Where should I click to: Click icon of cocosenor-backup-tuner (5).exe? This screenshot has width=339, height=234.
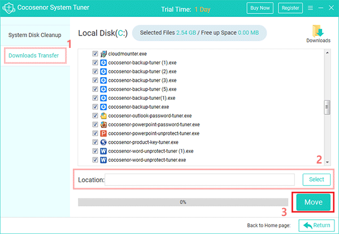coord(103,89)
